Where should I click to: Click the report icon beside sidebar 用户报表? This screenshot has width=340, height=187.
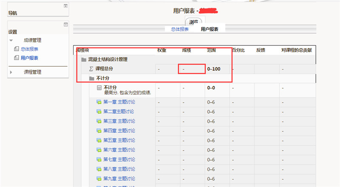[x=17, y=58]
